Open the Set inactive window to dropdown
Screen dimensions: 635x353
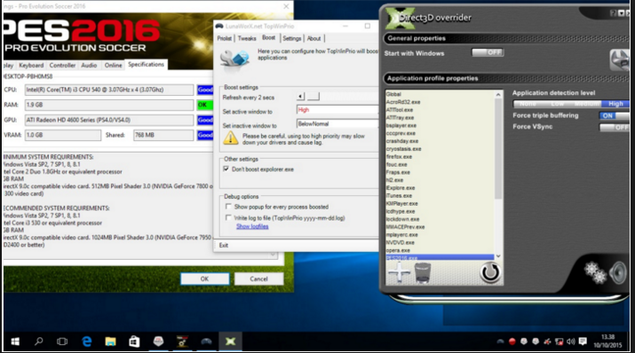pyautogui.click(x=337, y=124)
